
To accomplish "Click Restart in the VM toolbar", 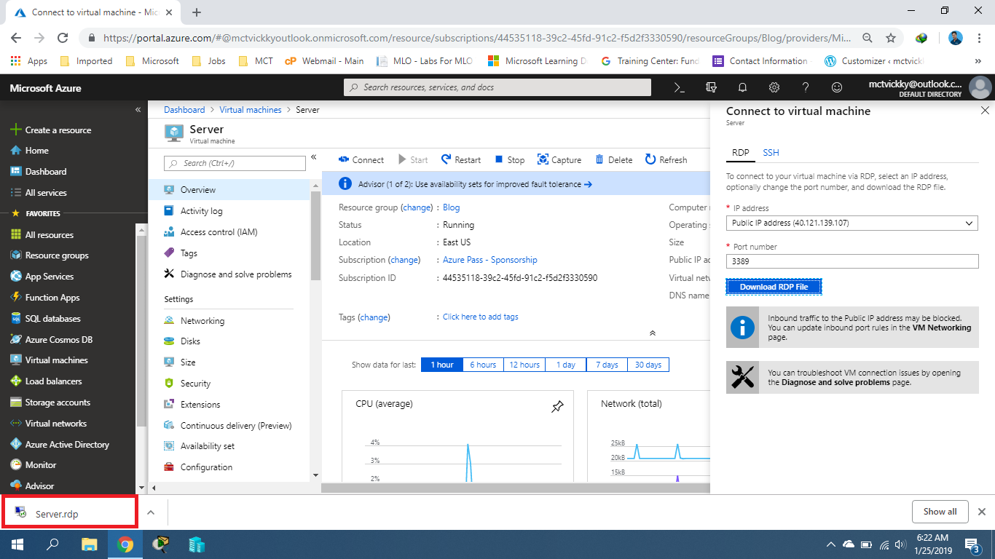I will tap(460, 159).
